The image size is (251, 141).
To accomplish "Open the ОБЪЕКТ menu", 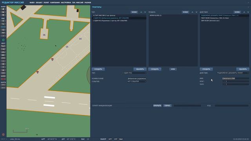I will (39, 3).
